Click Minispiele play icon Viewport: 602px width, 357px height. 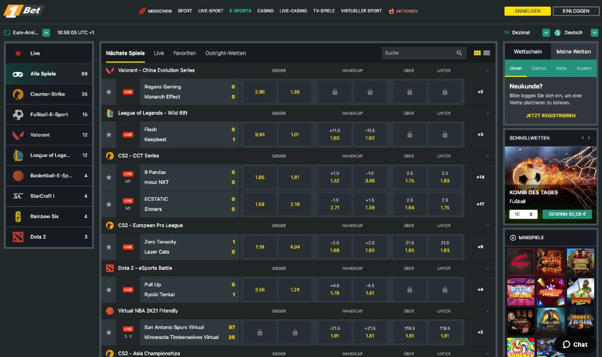pos(513,237)
